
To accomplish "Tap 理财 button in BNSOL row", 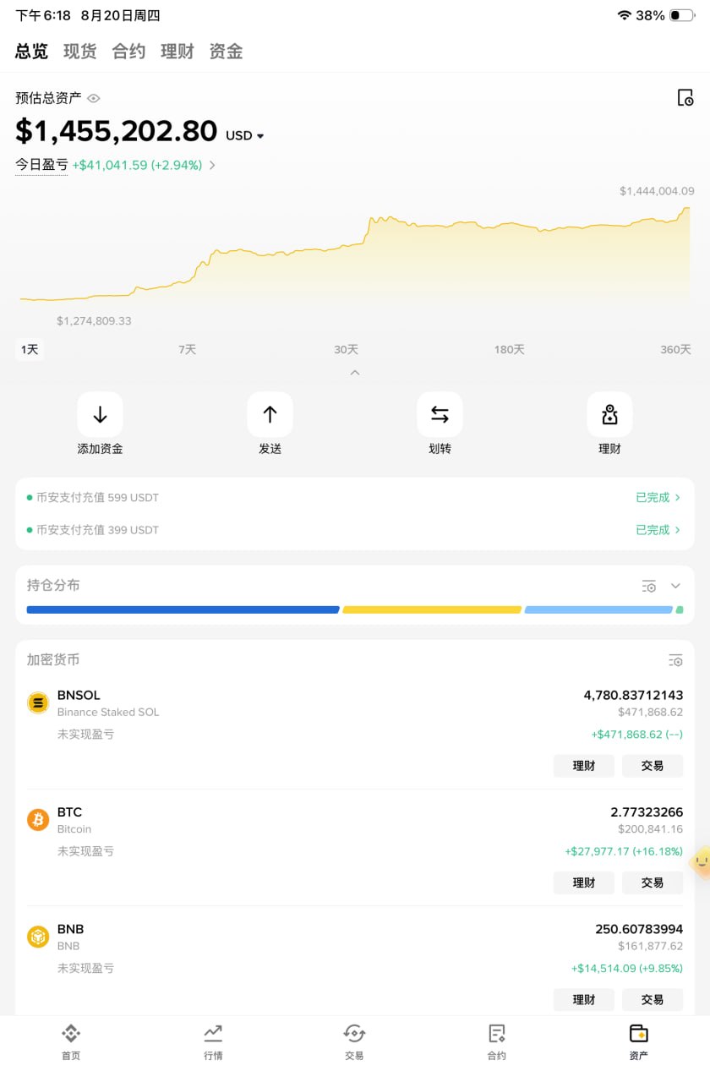I will click(x=584, y=766).
